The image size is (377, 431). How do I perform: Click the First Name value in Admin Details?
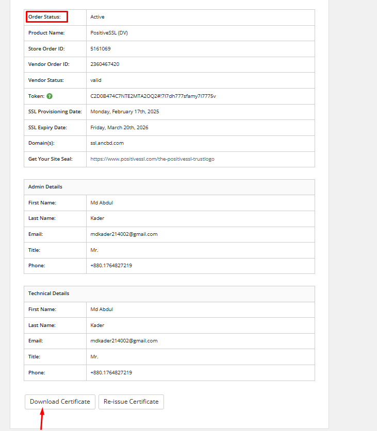coord(102,203)
